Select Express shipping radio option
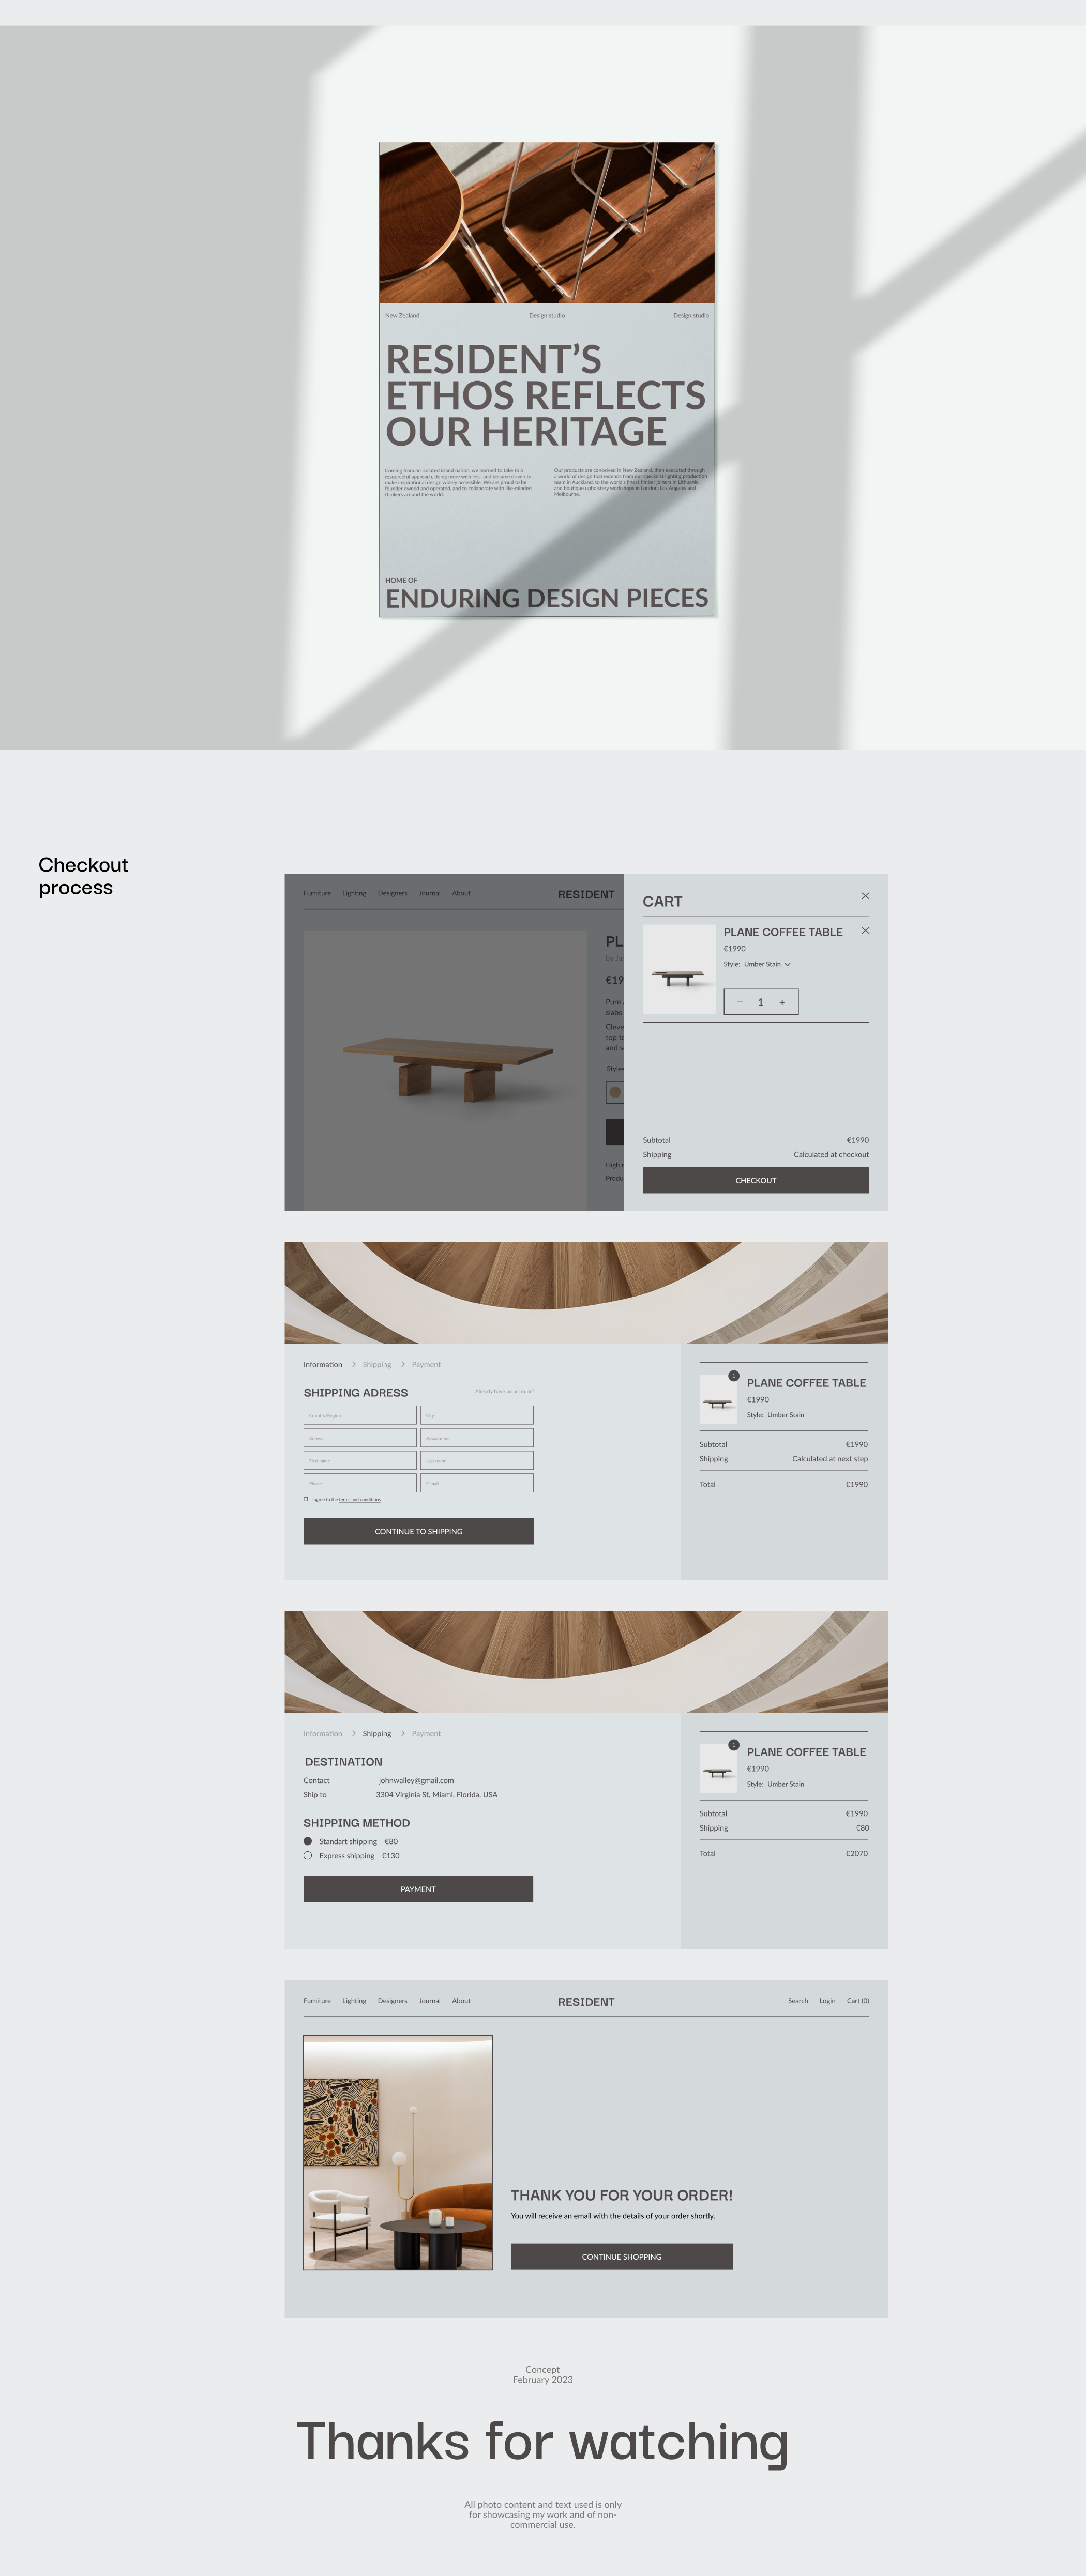The height and width of the screenshot is (2576, 1086). point(308,1856)
